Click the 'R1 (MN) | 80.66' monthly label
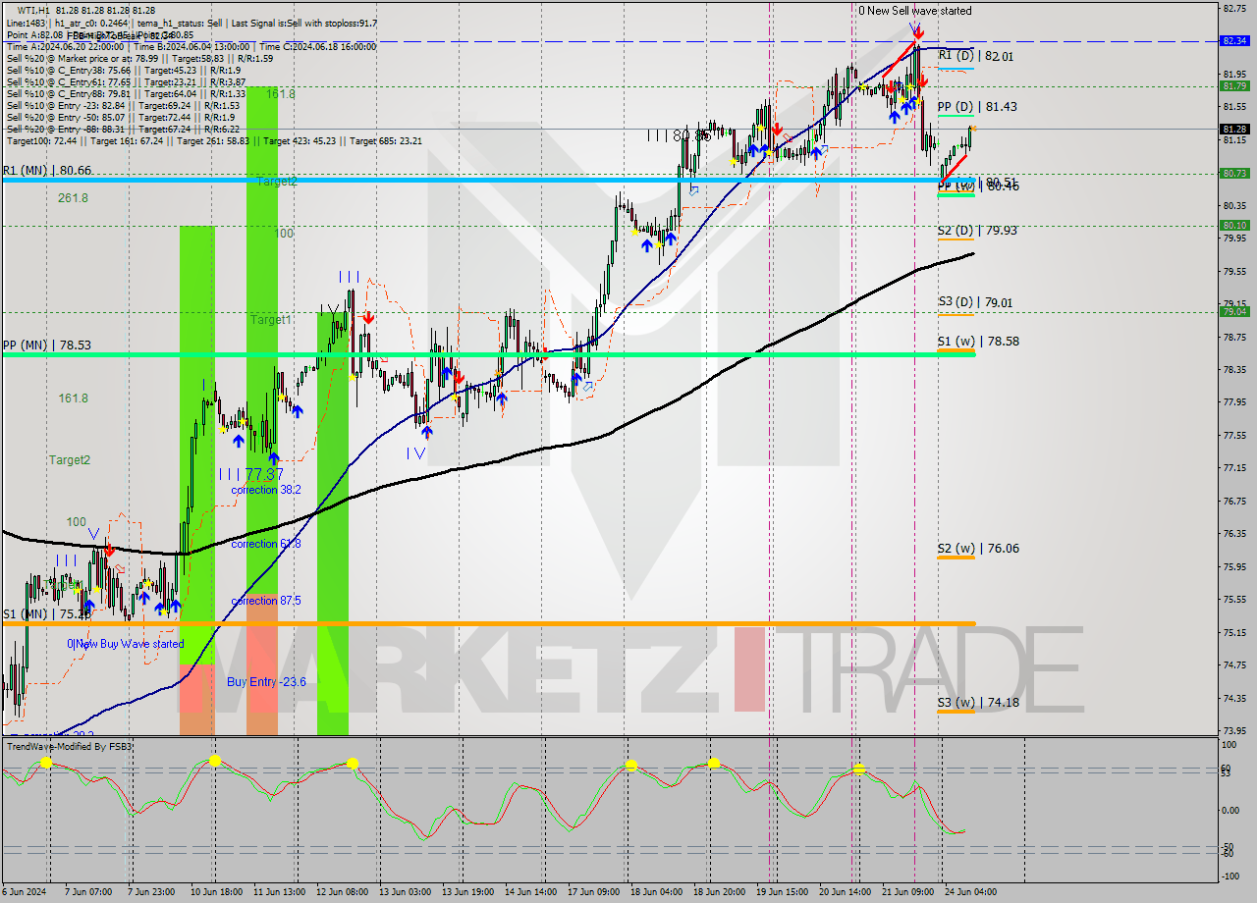The width and height of the screenshot is (1257, 903). tap(47, 170)
